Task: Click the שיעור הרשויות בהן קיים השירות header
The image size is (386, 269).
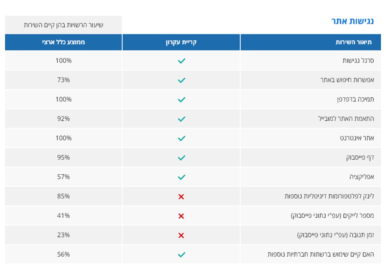Action: click(x=64, y=25)
